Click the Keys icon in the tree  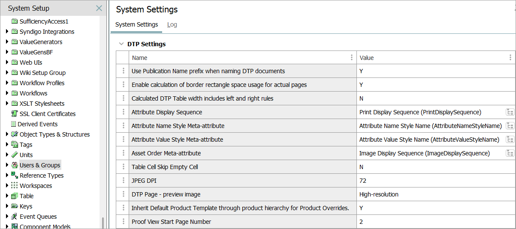(15, 206)
